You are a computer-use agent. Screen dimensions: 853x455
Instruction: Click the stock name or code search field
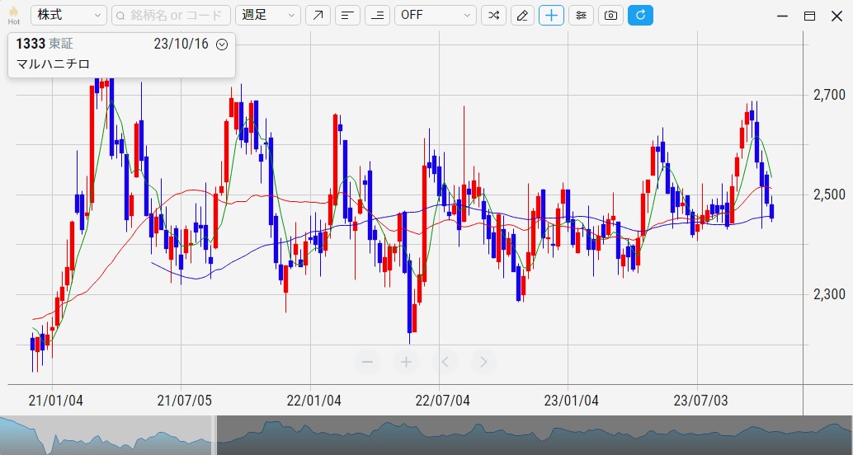pyautogui.click(x=171, y=16)
